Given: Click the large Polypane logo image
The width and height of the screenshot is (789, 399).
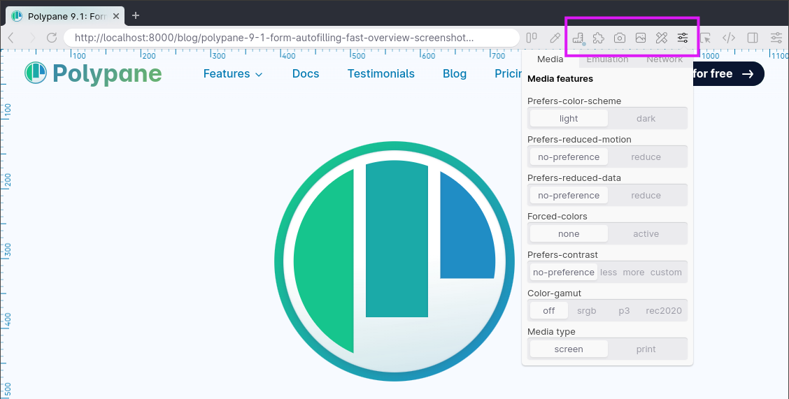Looking at the screenshot, I should [x=395, y=261].
